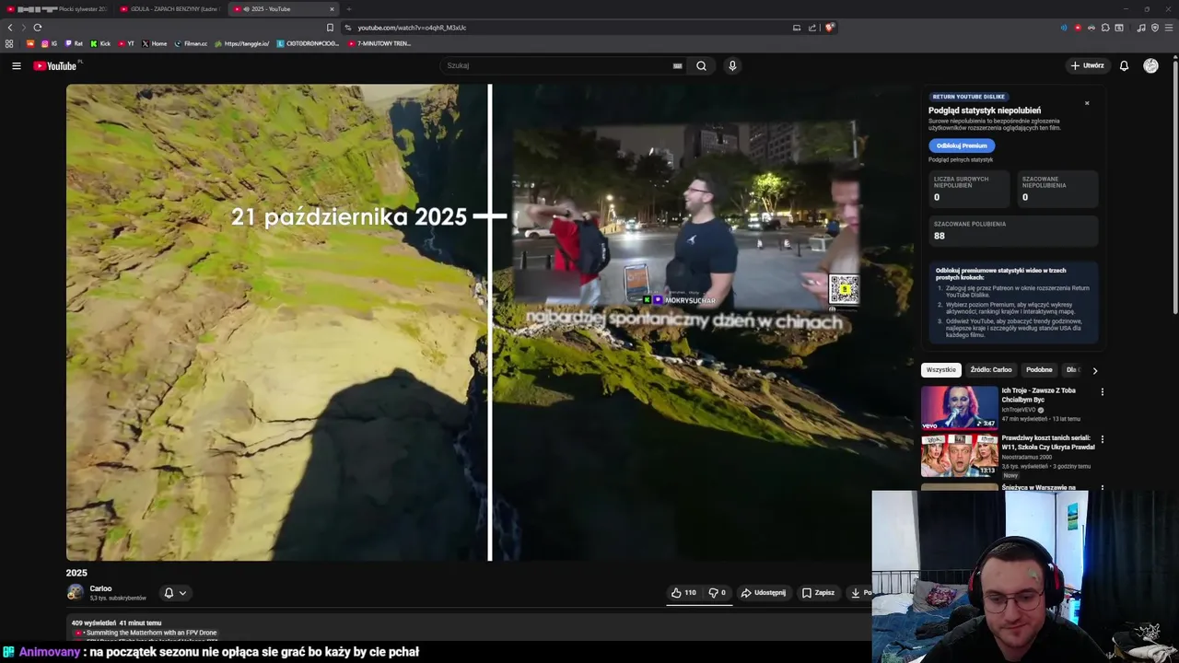Click the Szacowane polubienia value 88

pyautogui.click(x=939, y=236)
